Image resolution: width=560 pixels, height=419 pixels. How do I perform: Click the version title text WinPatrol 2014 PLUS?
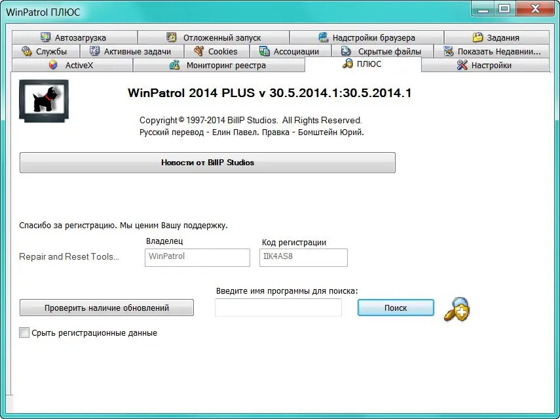click(270, 93)
